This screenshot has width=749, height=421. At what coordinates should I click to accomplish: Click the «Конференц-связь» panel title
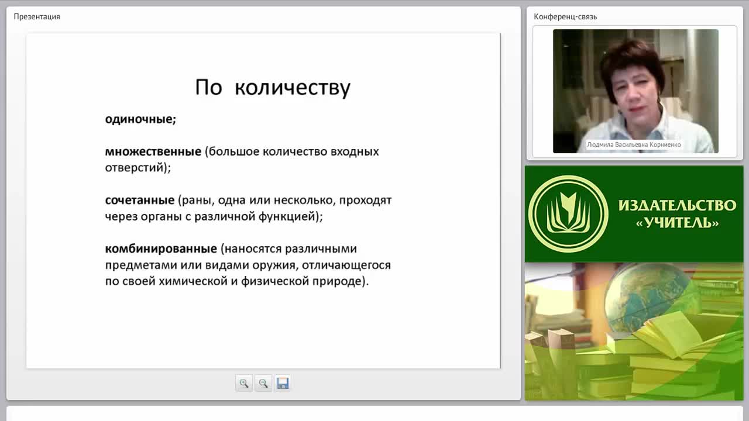pyautogui.click(x=565, y=16)
